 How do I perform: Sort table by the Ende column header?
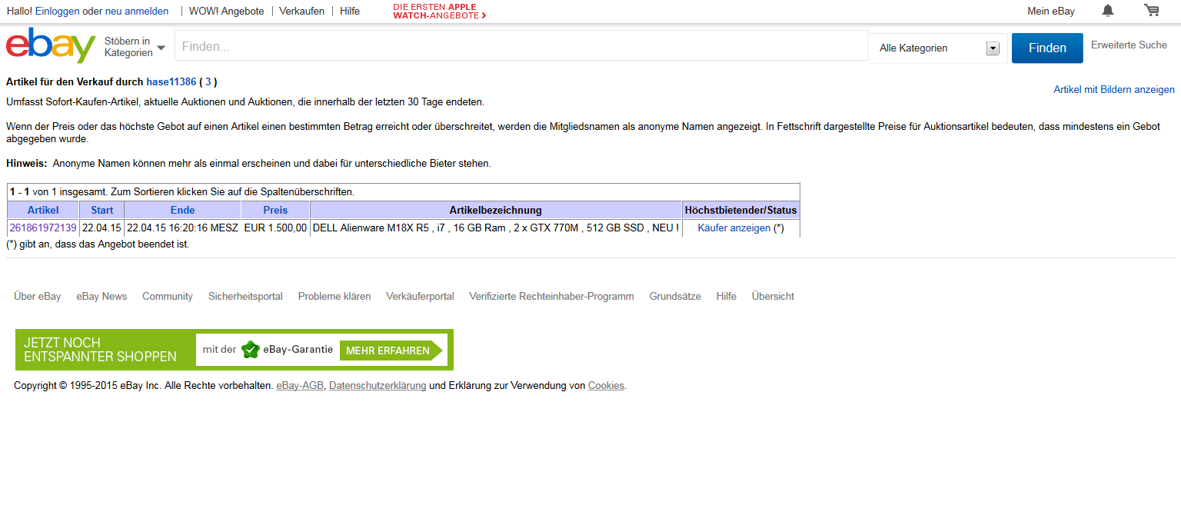tap(182, 210)
